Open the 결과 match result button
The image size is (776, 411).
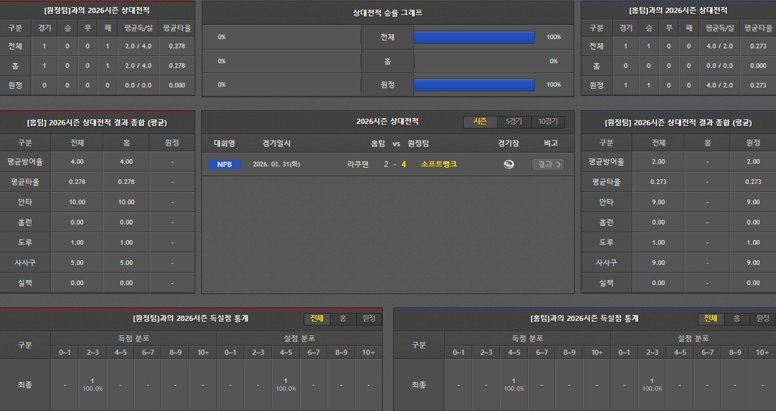coord(547,164)
